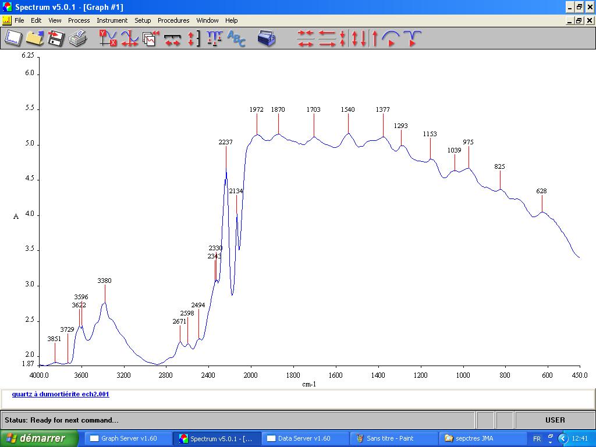Viewport: 596px width, 447px height.
Task: Click the 2237 peak label on spectrum
Action: (x=225, y=142)
